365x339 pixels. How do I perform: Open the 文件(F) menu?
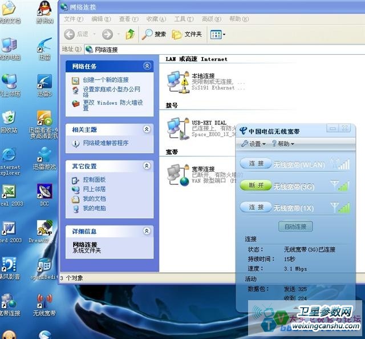coord(74,19)
